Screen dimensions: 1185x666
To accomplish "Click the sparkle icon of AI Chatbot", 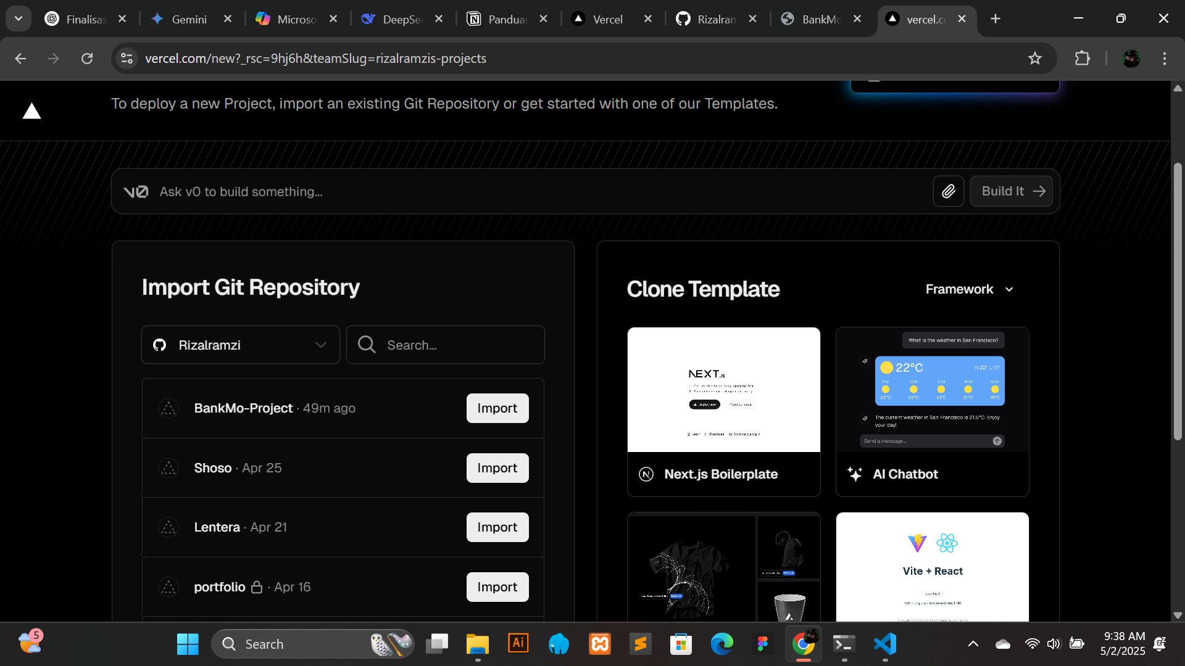I will tap(855, 474).
